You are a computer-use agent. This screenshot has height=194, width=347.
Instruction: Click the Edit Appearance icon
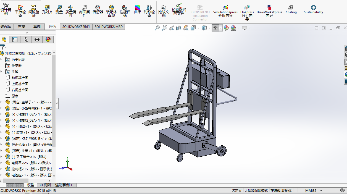click(226, 28)
